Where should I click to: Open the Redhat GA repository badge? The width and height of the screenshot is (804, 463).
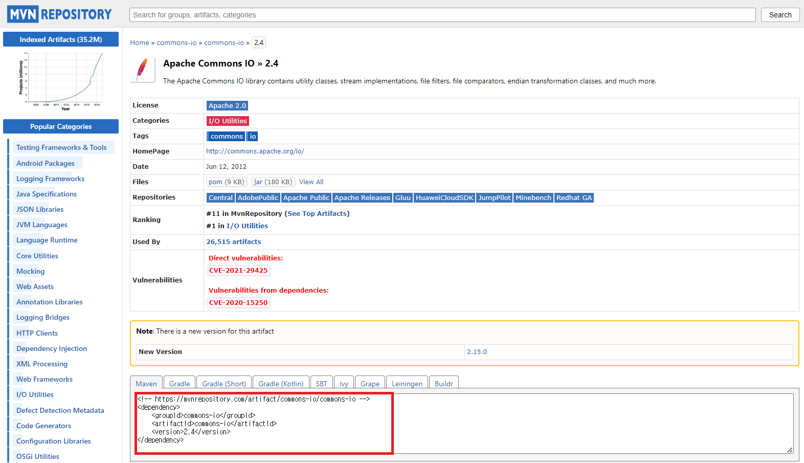coord(574,197)
